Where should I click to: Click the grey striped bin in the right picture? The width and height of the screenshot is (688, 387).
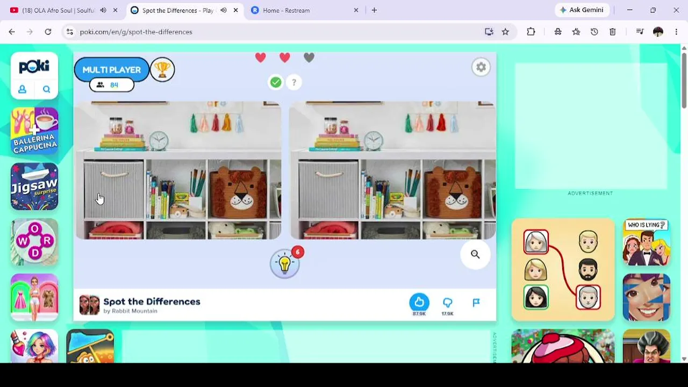[x=328, y=190]
